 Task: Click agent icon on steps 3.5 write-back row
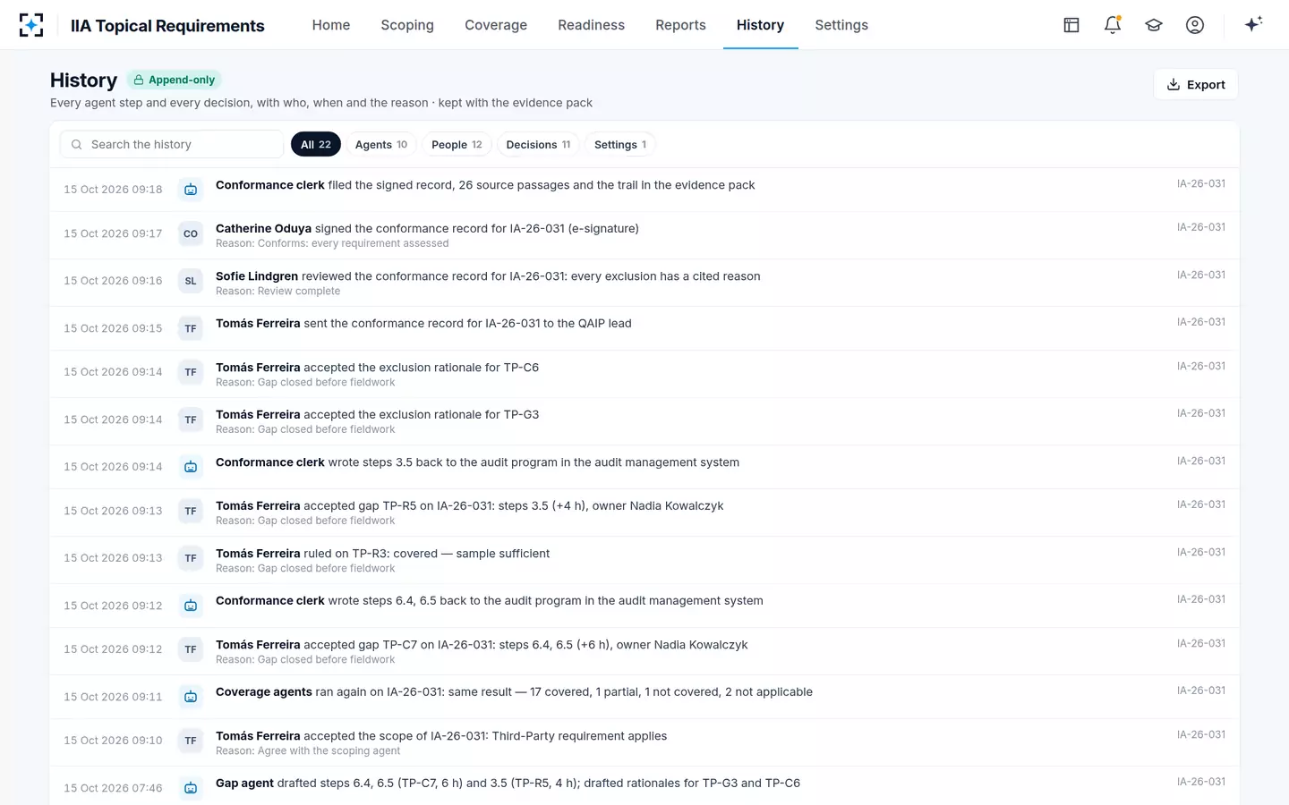click(x=191, y=467)
